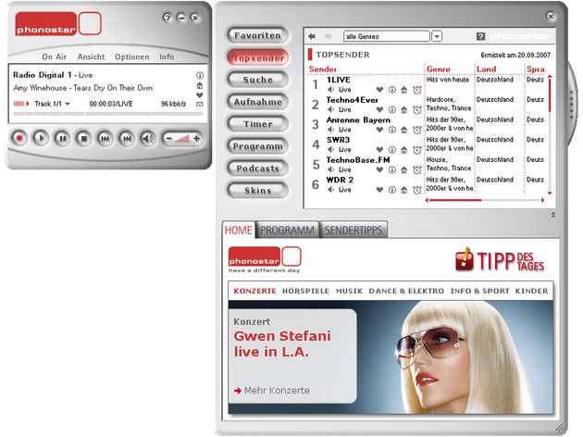Set timer alarm for WDR 2
Viewport: 583px width, 437px height.
[416, 190]
